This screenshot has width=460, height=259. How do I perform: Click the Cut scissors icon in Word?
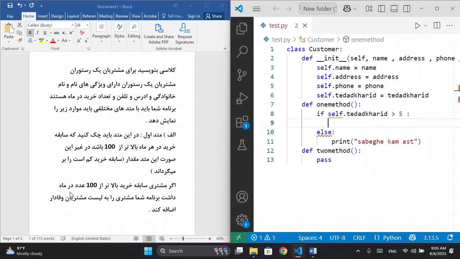click(x=19, y=25)
